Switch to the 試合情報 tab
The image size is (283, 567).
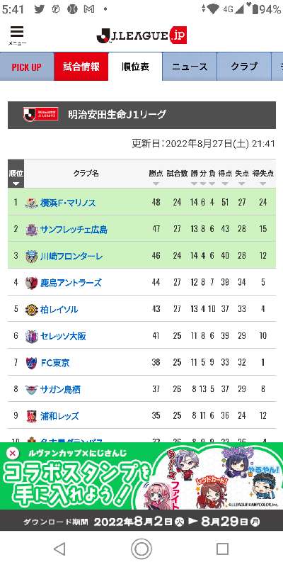tap(81, 67)
